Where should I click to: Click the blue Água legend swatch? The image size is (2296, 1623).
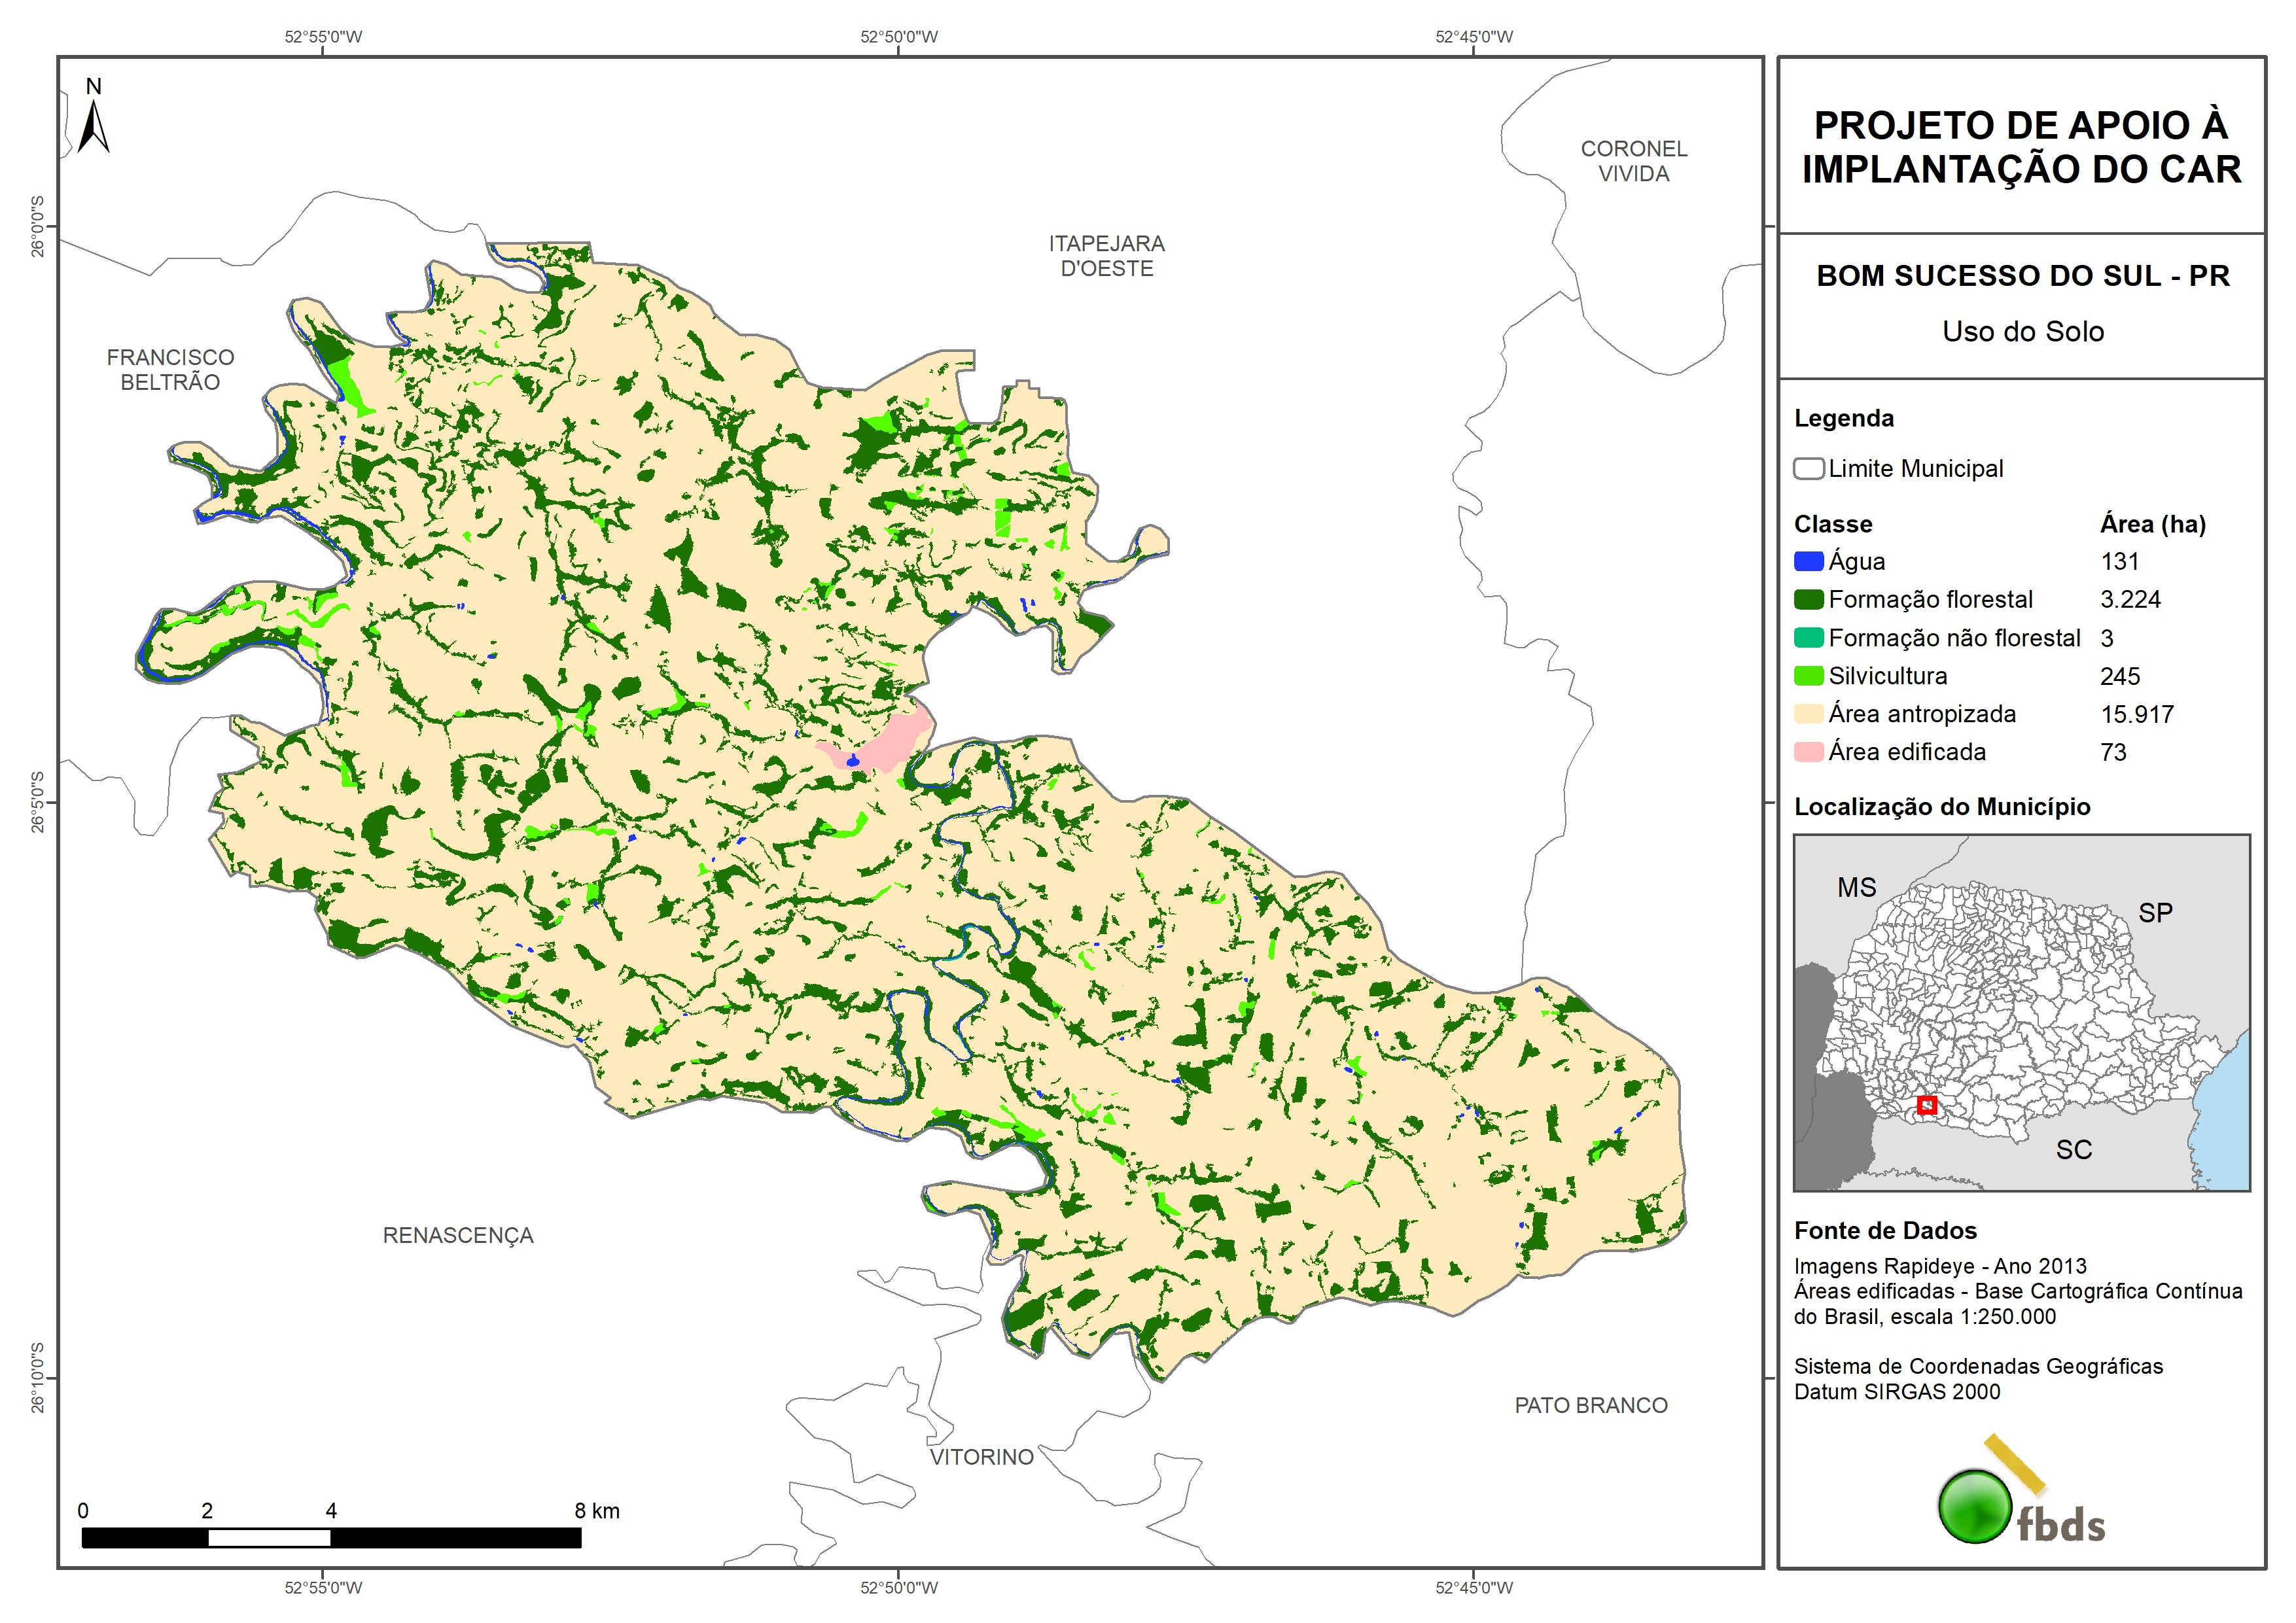point(1808,561)
